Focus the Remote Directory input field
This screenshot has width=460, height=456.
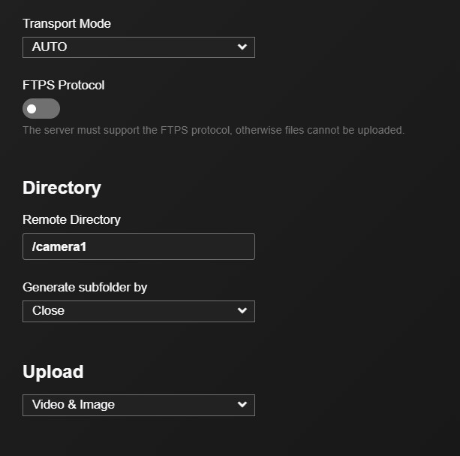pos(139,246)
